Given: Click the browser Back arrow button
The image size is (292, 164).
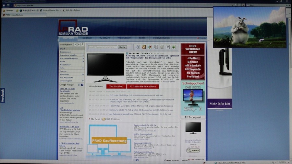Looking at the screenshot, I should pos(4,5).
